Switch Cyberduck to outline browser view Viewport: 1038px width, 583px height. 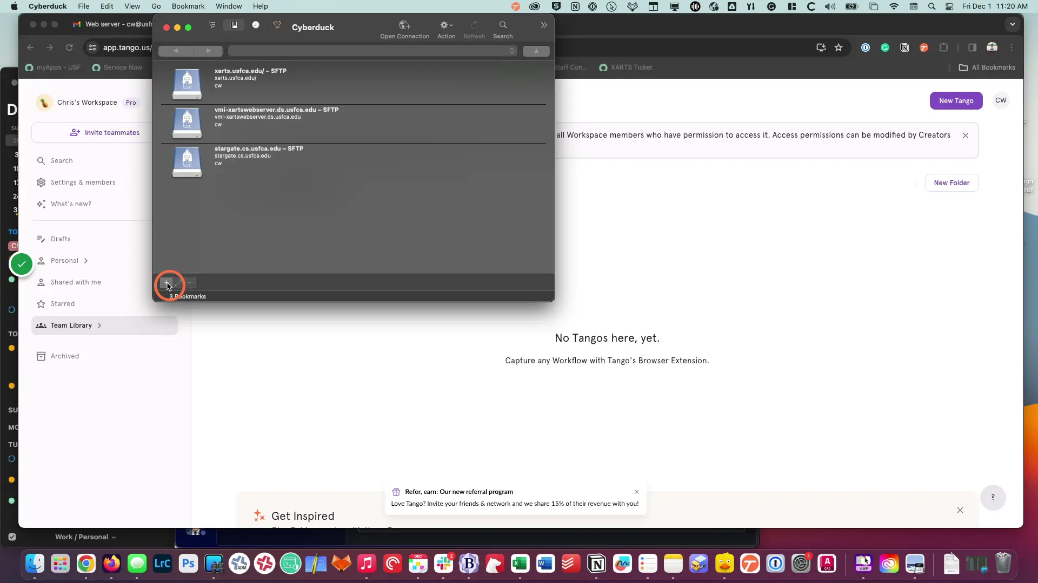(212, 25)
